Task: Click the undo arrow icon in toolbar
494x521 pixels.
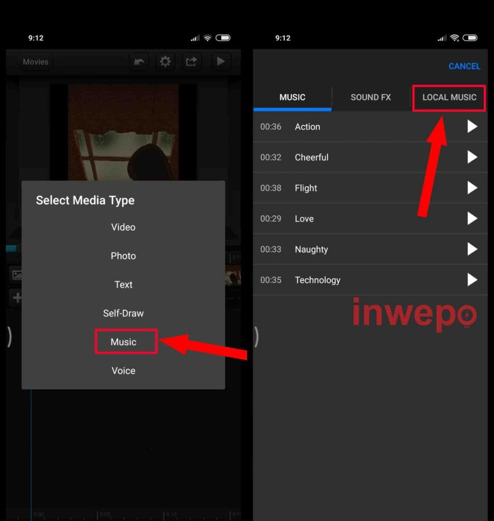Action: 139,62
